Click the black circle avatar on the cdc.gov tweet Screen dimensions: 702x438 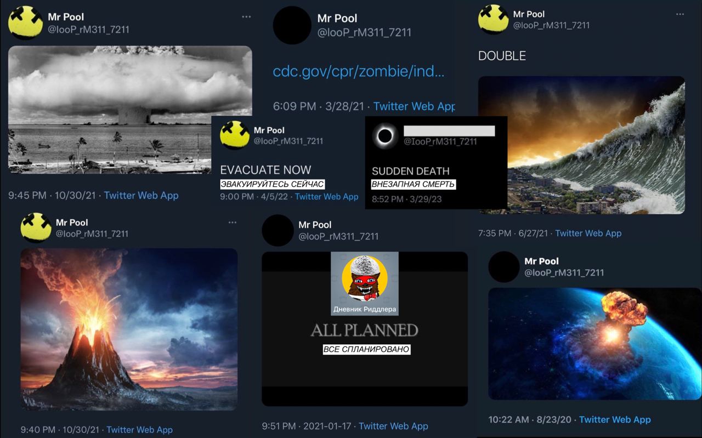coord(292,25)
